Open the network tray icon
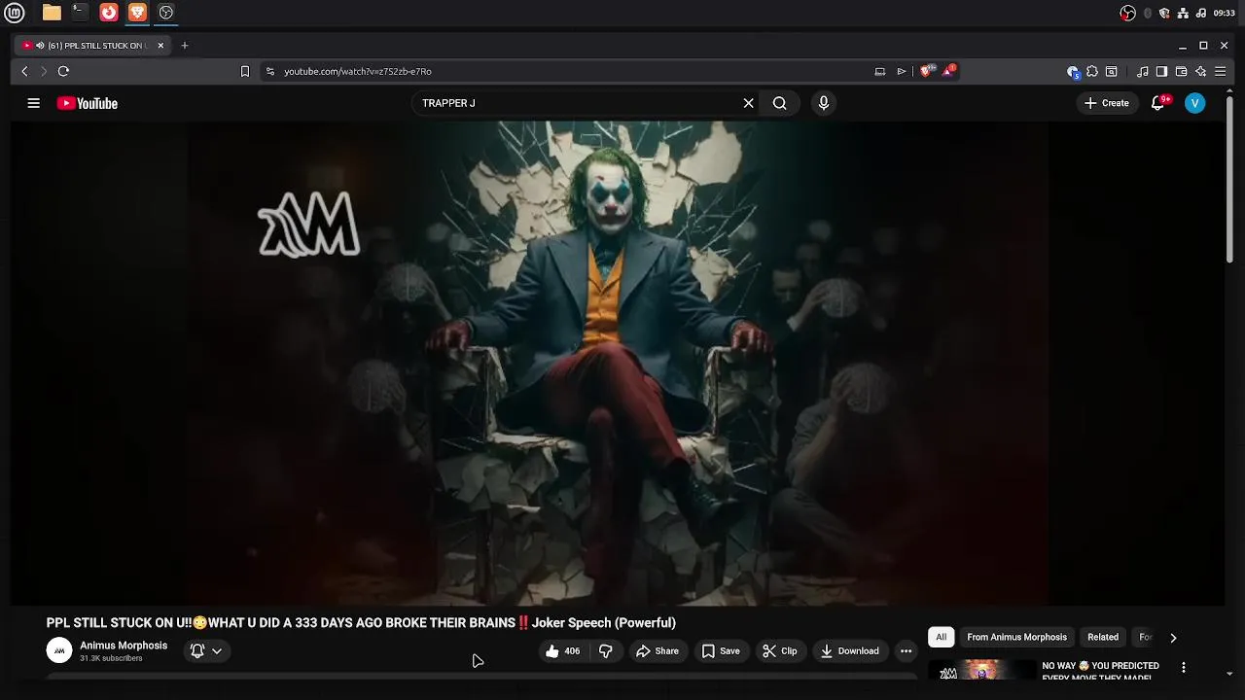Image resolution: width=1245 pixels, height=700 pixels. coord(1183,13)
